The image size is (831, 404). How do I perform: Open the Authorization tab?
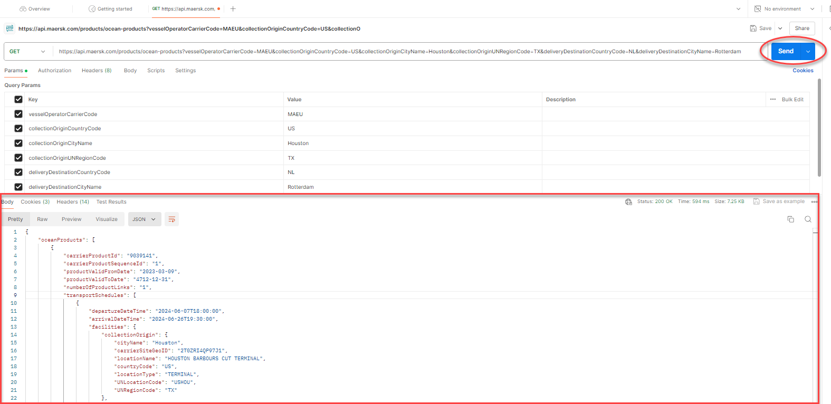tap(54, 71)
